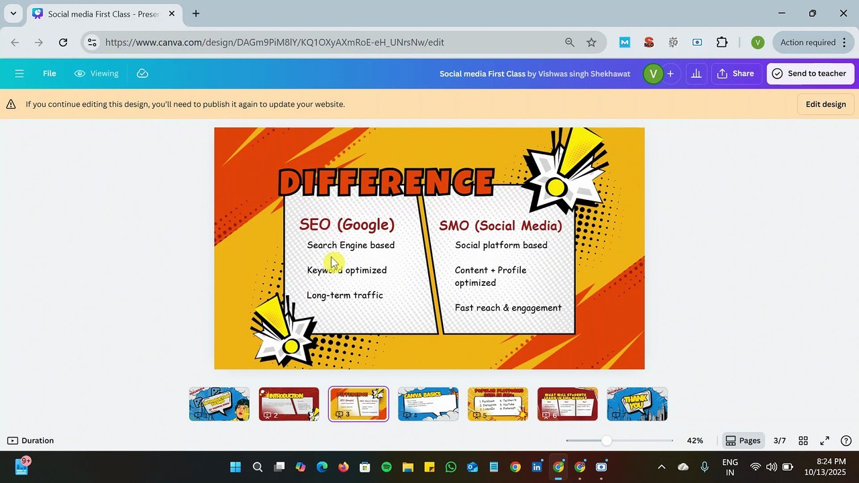Select page 2 Introduction thumbnail
This screenshot has width=859, height=483.
289,404
